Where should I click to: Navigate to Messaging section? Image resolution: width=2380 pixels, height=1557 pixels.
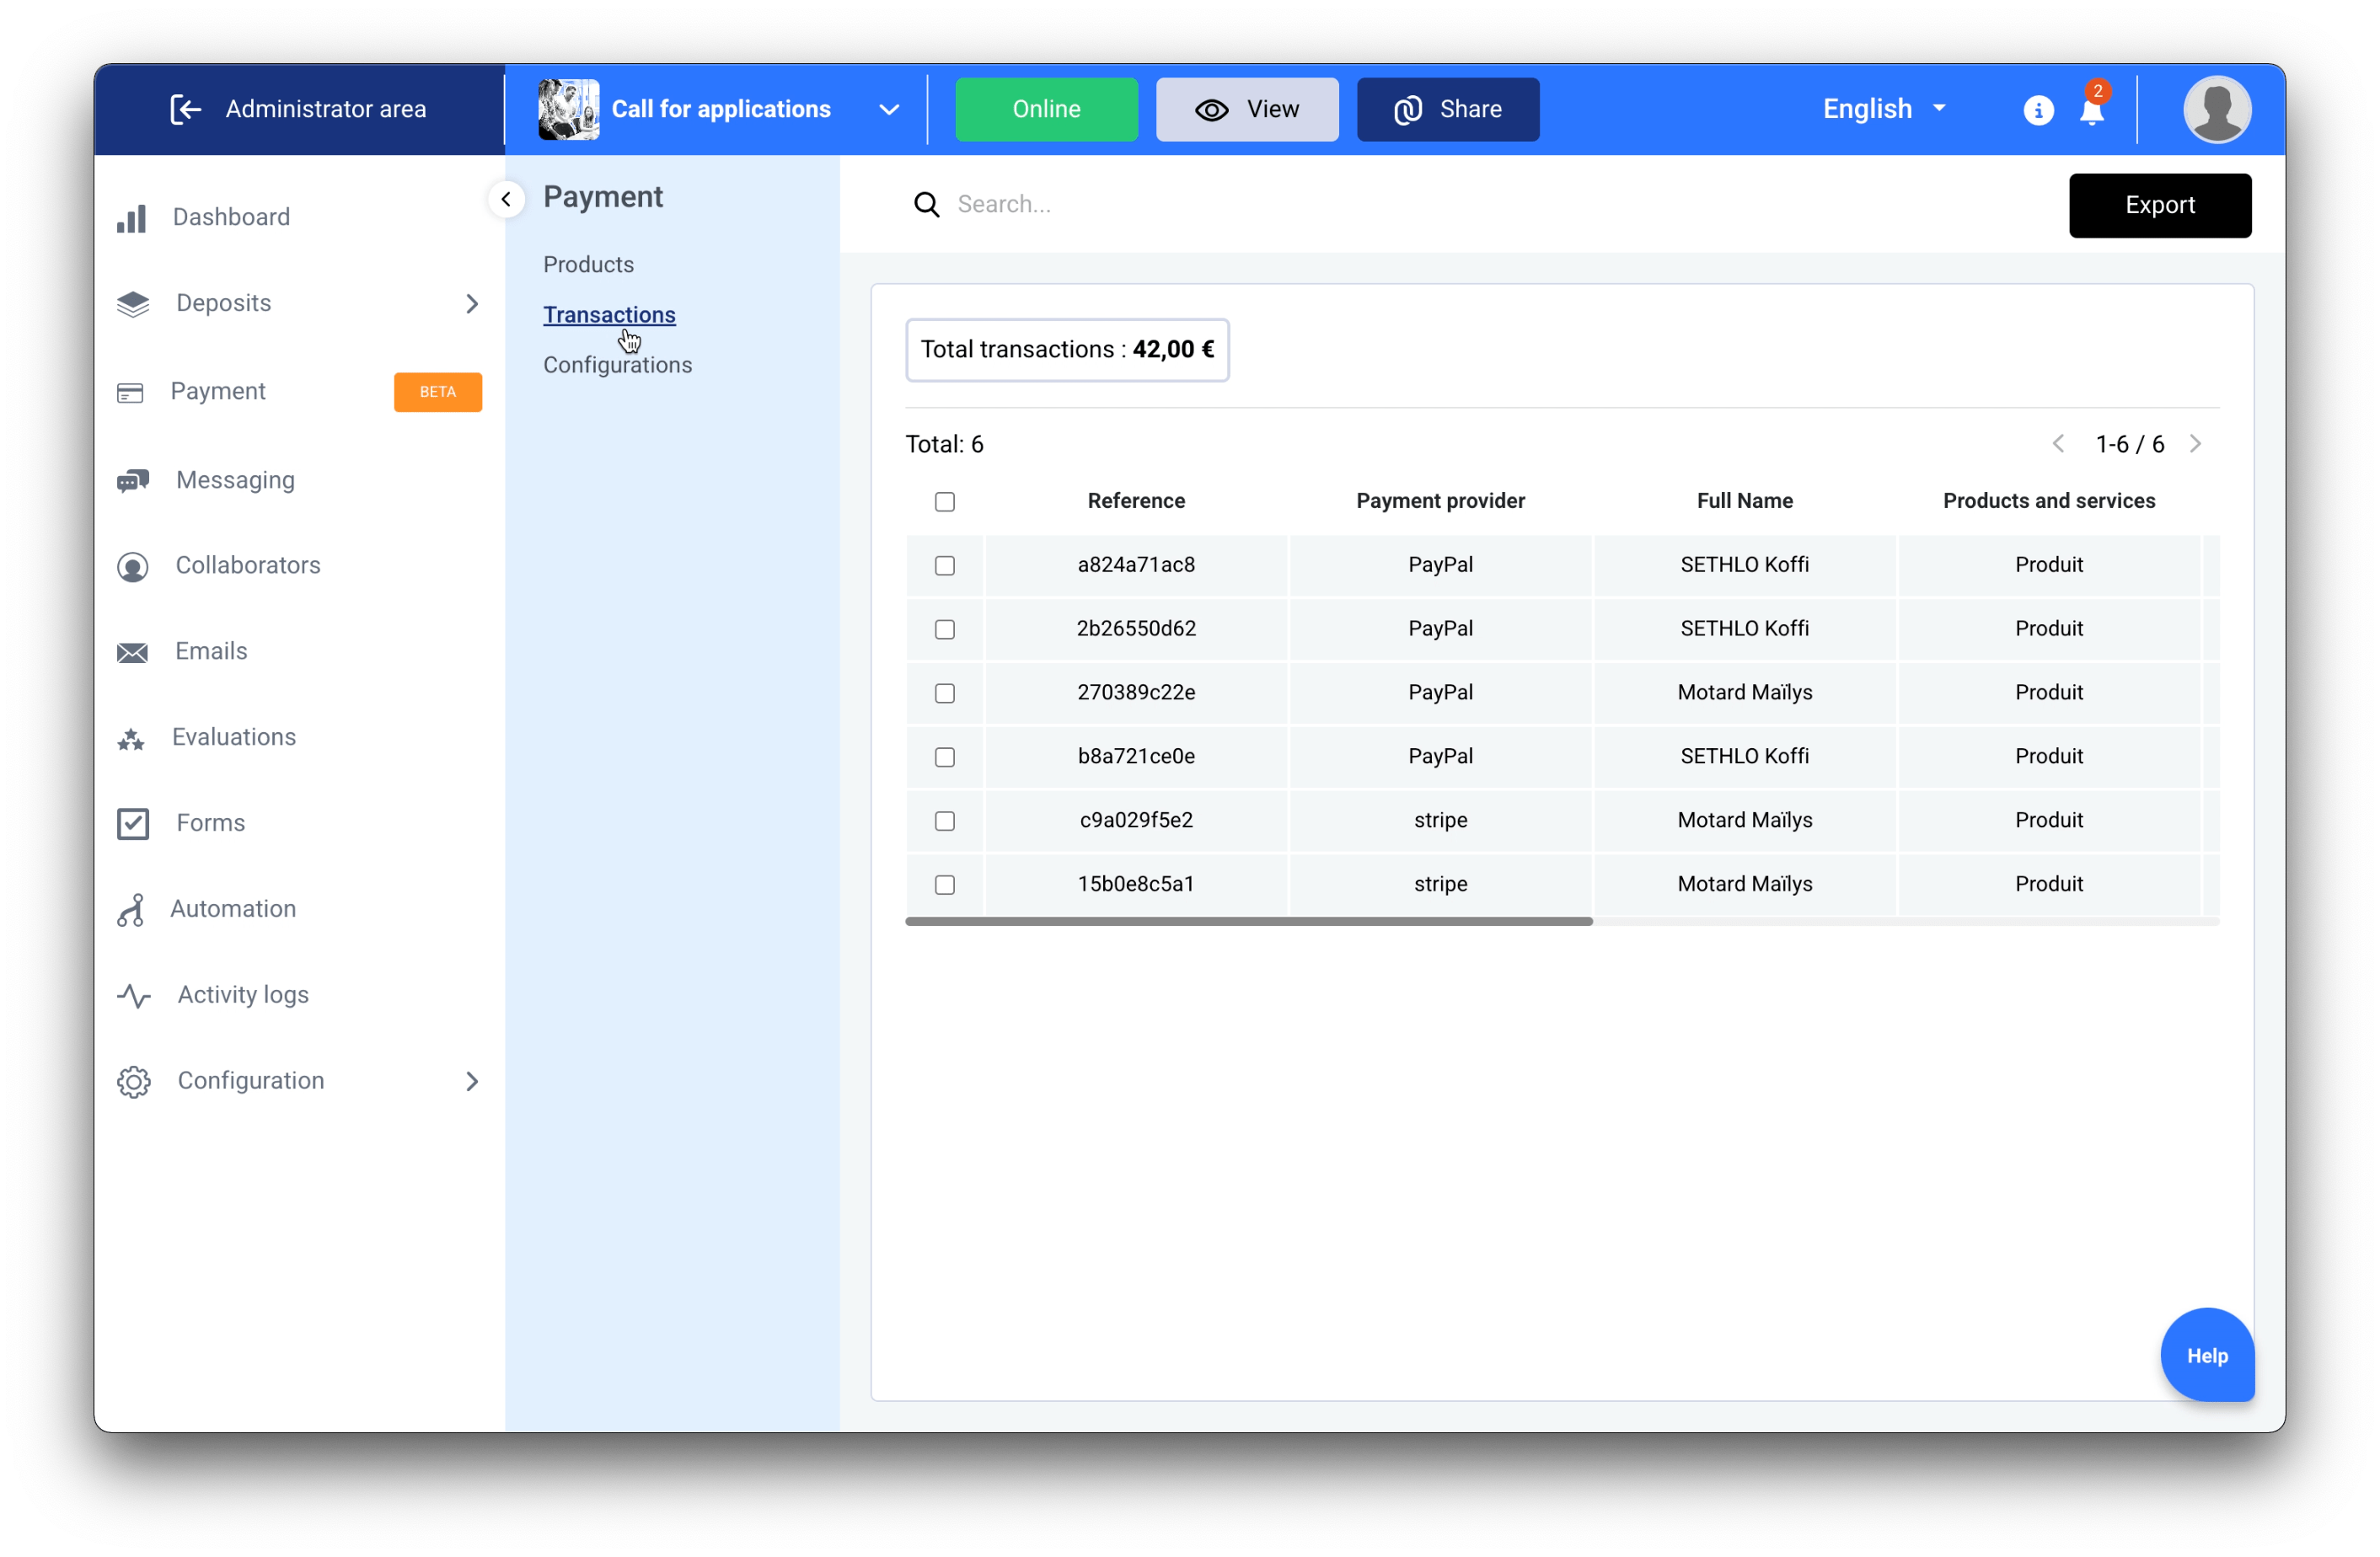(x=233, y=478)
